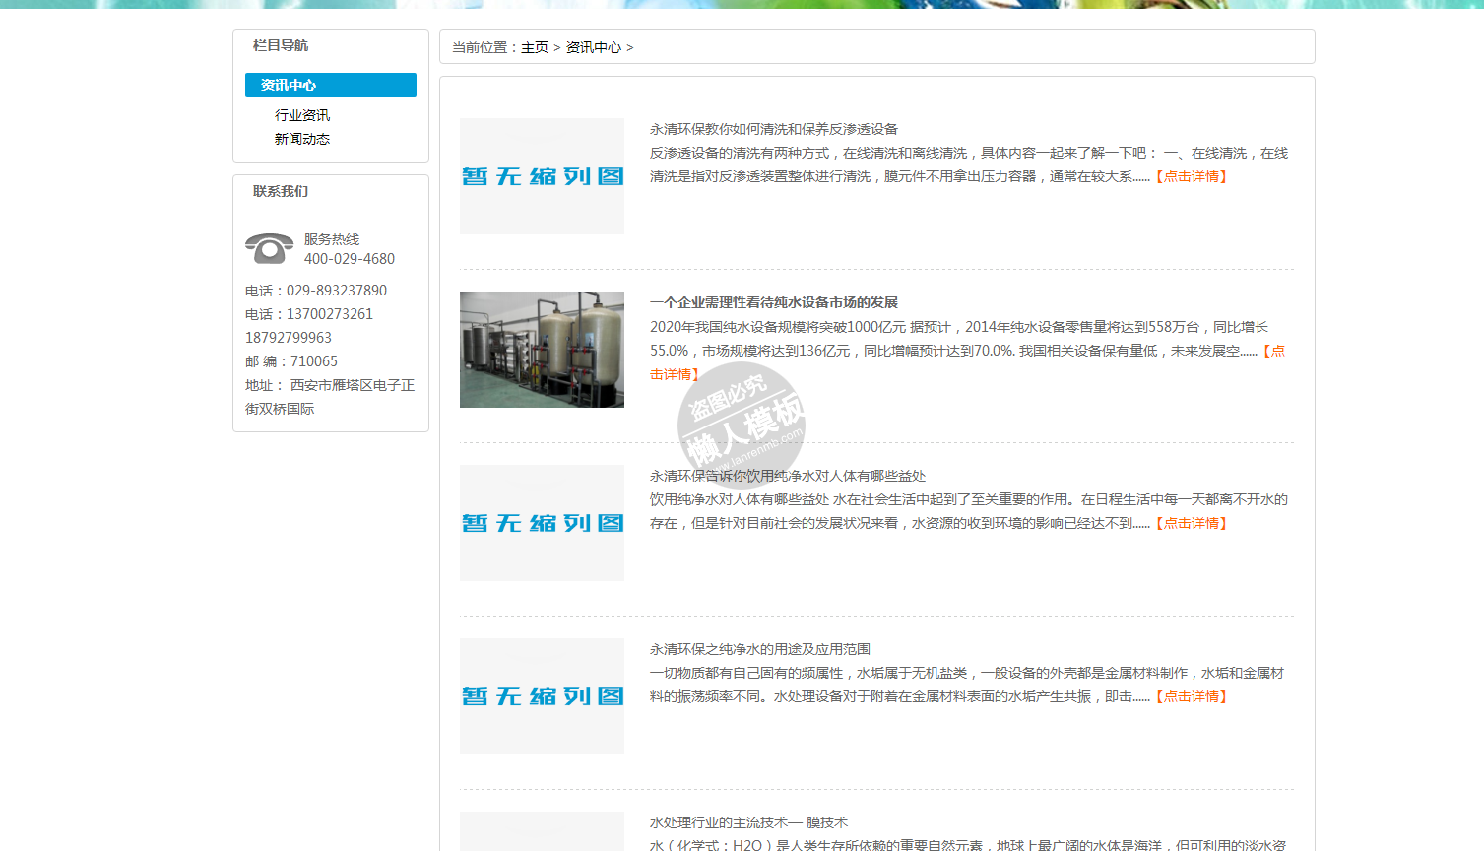The width and height of the screenshot is (1484, 851).
Task: Click the summary starting 一切物质都有自己固有的频属性
Action: coord(967,685)
